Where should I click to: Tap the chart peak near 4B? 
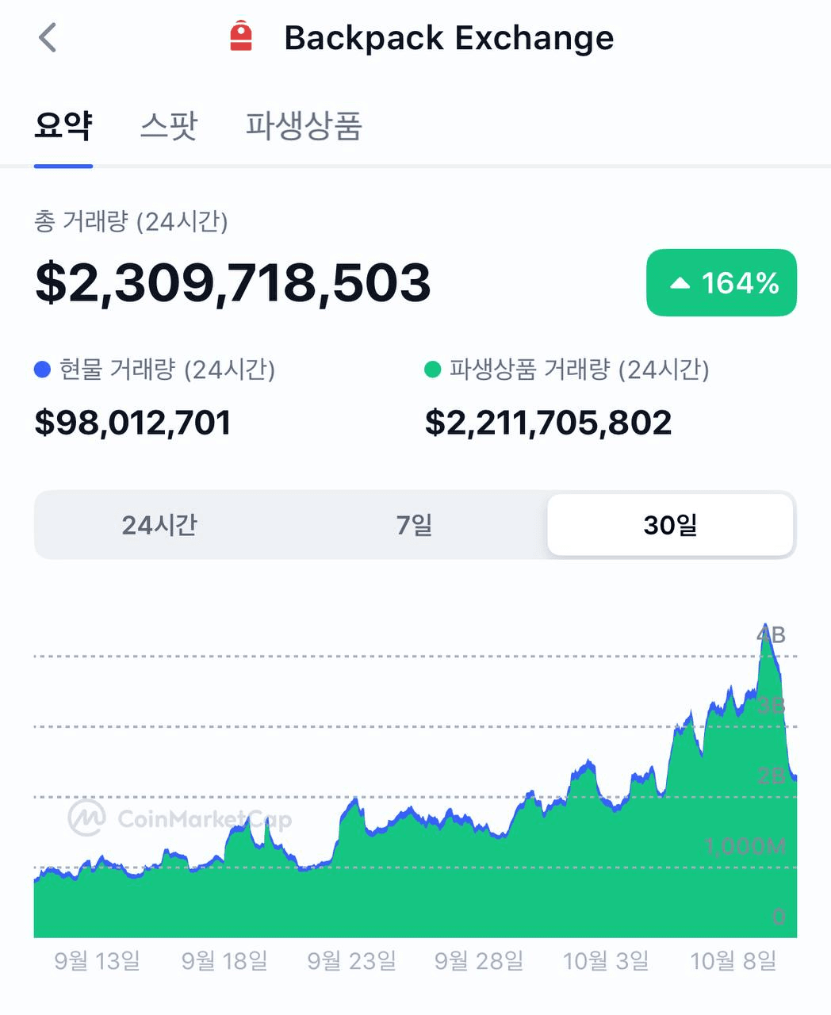coord(765,626)
